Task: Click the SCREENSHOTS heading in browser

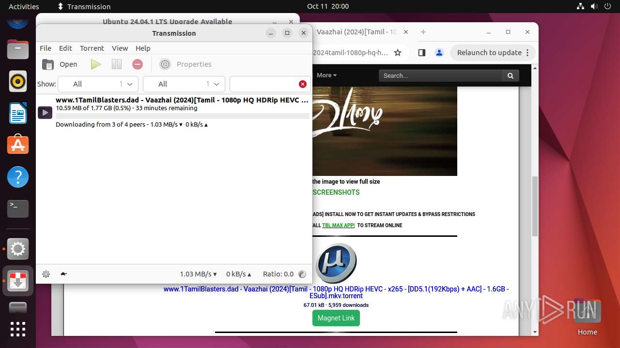Action: click(336, 192)
